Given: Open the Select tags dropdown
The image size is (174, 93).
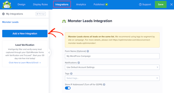Looking at the screenshot, I should [112, 78].
